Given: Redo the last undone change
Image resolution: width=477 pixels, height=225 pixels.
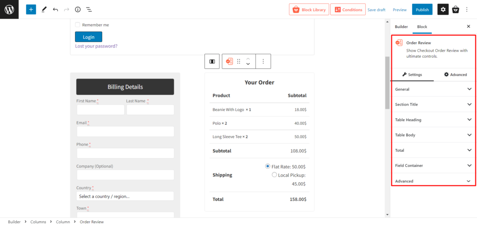Looking at the screenshot, I should pos(67,10).
